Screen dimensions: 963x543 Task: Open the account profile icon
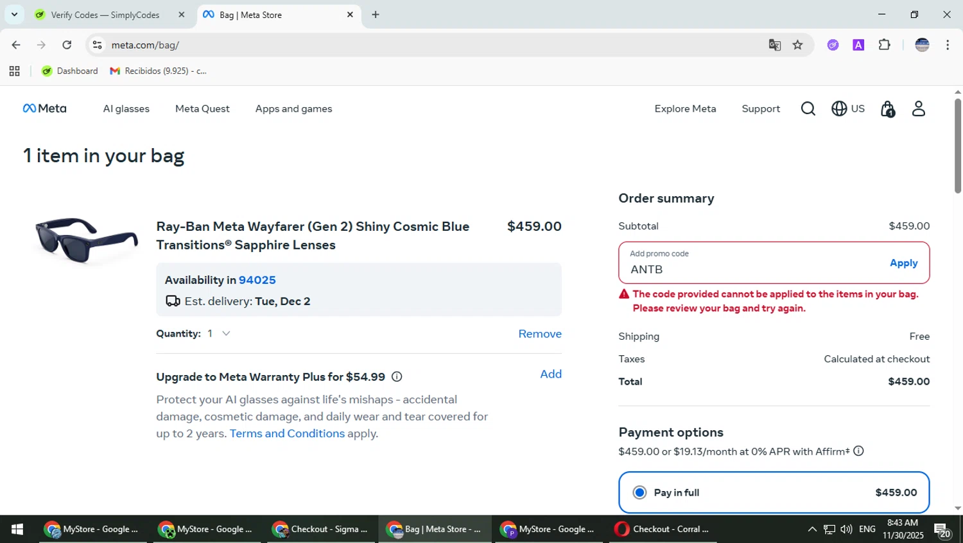point(919,109)
